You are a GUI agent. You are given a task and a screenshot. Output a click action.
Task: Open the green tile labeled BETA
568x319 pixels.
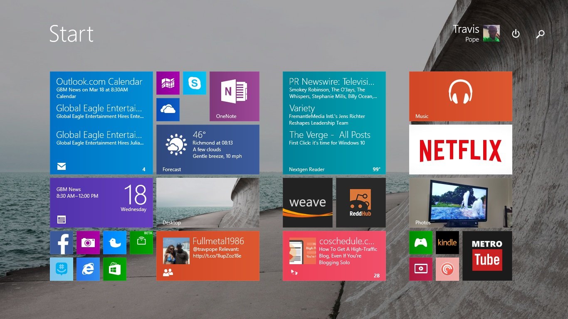141,243
